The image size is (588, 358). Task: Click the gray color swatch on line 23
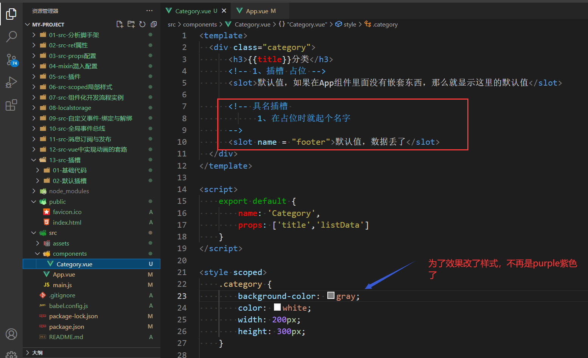tap(331, 295)
